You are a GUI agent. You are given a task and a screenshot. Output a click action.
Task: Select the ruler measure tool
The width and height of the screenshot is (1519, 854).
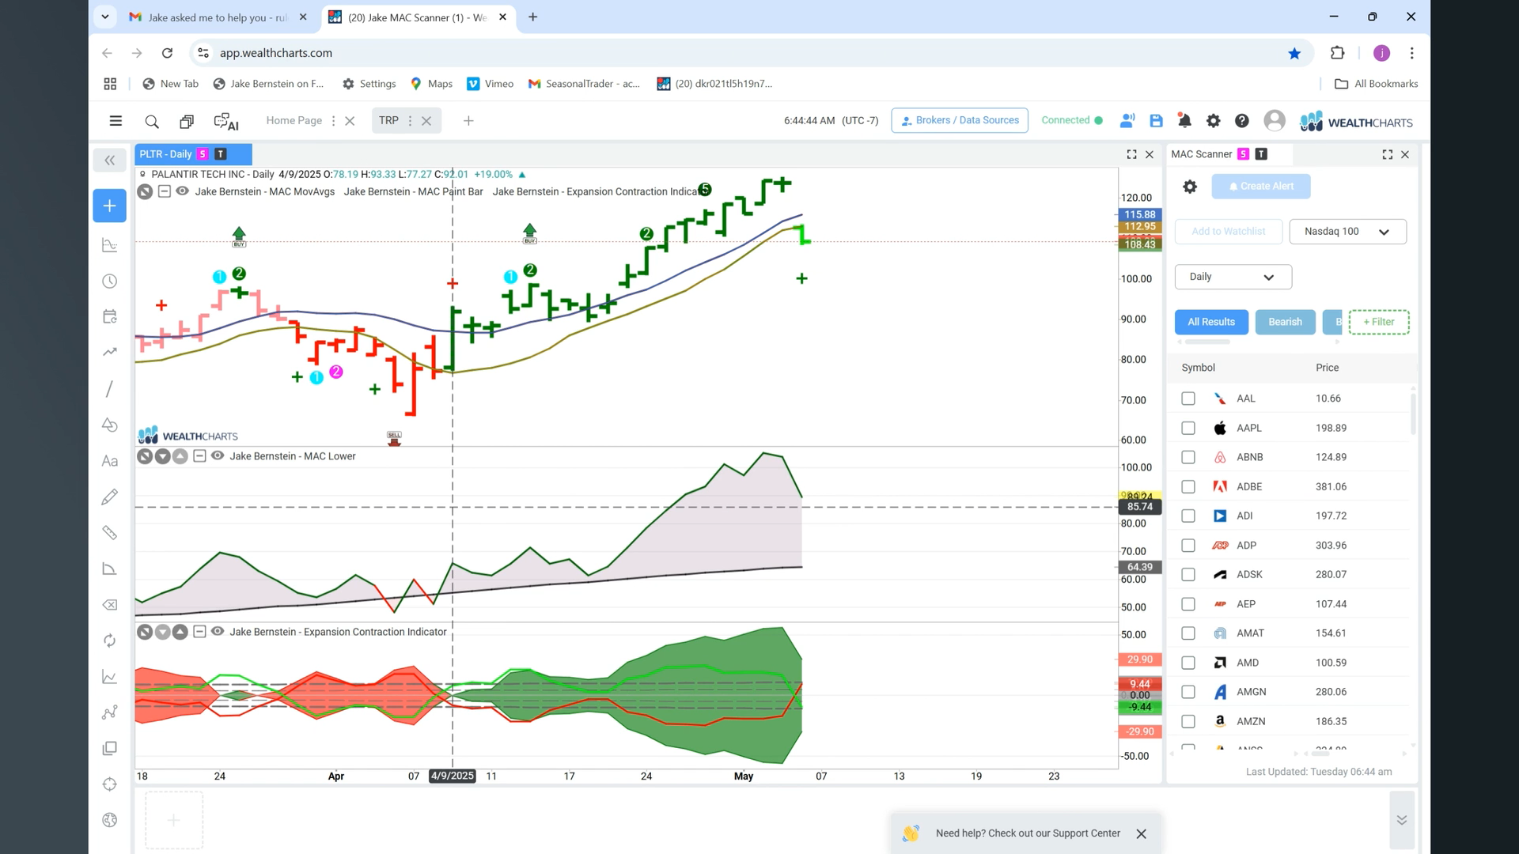(109, 533)
